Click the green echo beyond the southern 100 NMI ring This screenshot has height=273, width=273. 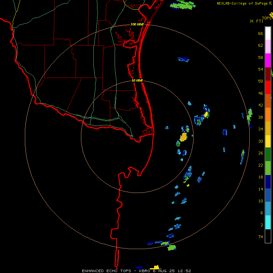click(x=172, y=248)
